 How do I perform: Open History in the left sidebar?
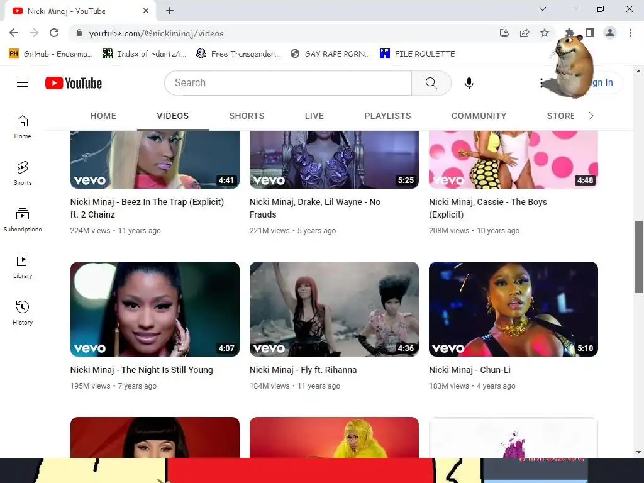(23, 313)
